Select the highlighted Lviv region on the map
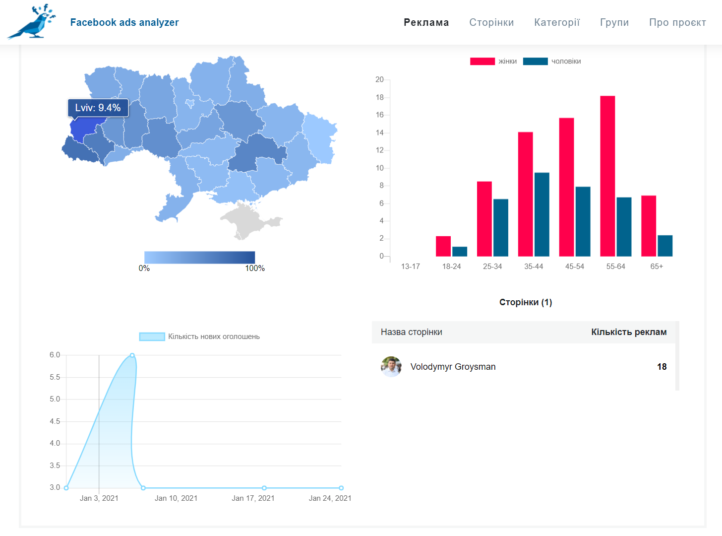This screenshot has height=536, width=722. tap(82, 129)
